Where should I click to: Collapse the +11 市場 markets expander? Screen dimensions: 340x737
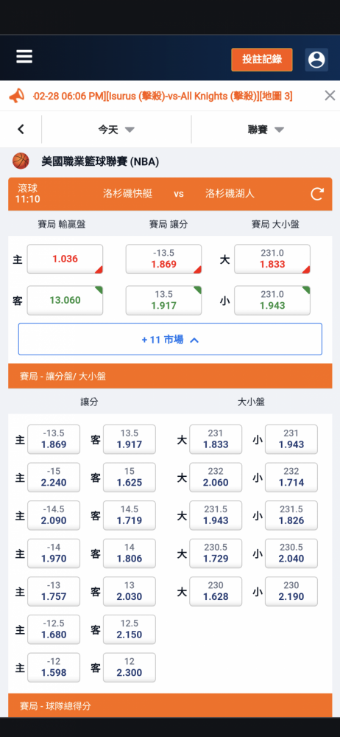click(170, 339)
